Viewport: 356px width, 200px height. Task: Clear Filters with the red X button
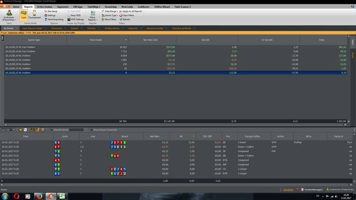(127, 15)
